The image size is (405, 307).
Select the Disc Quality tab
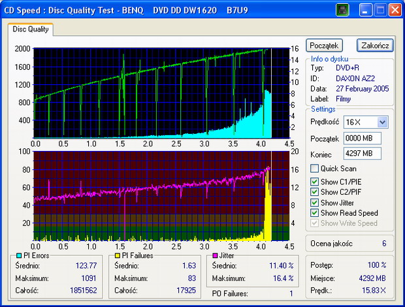[31, 29]
